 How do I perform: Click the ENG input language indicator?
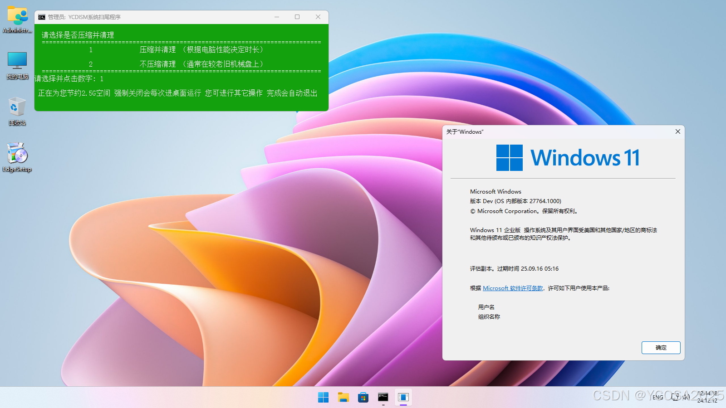tap(658, 397)
